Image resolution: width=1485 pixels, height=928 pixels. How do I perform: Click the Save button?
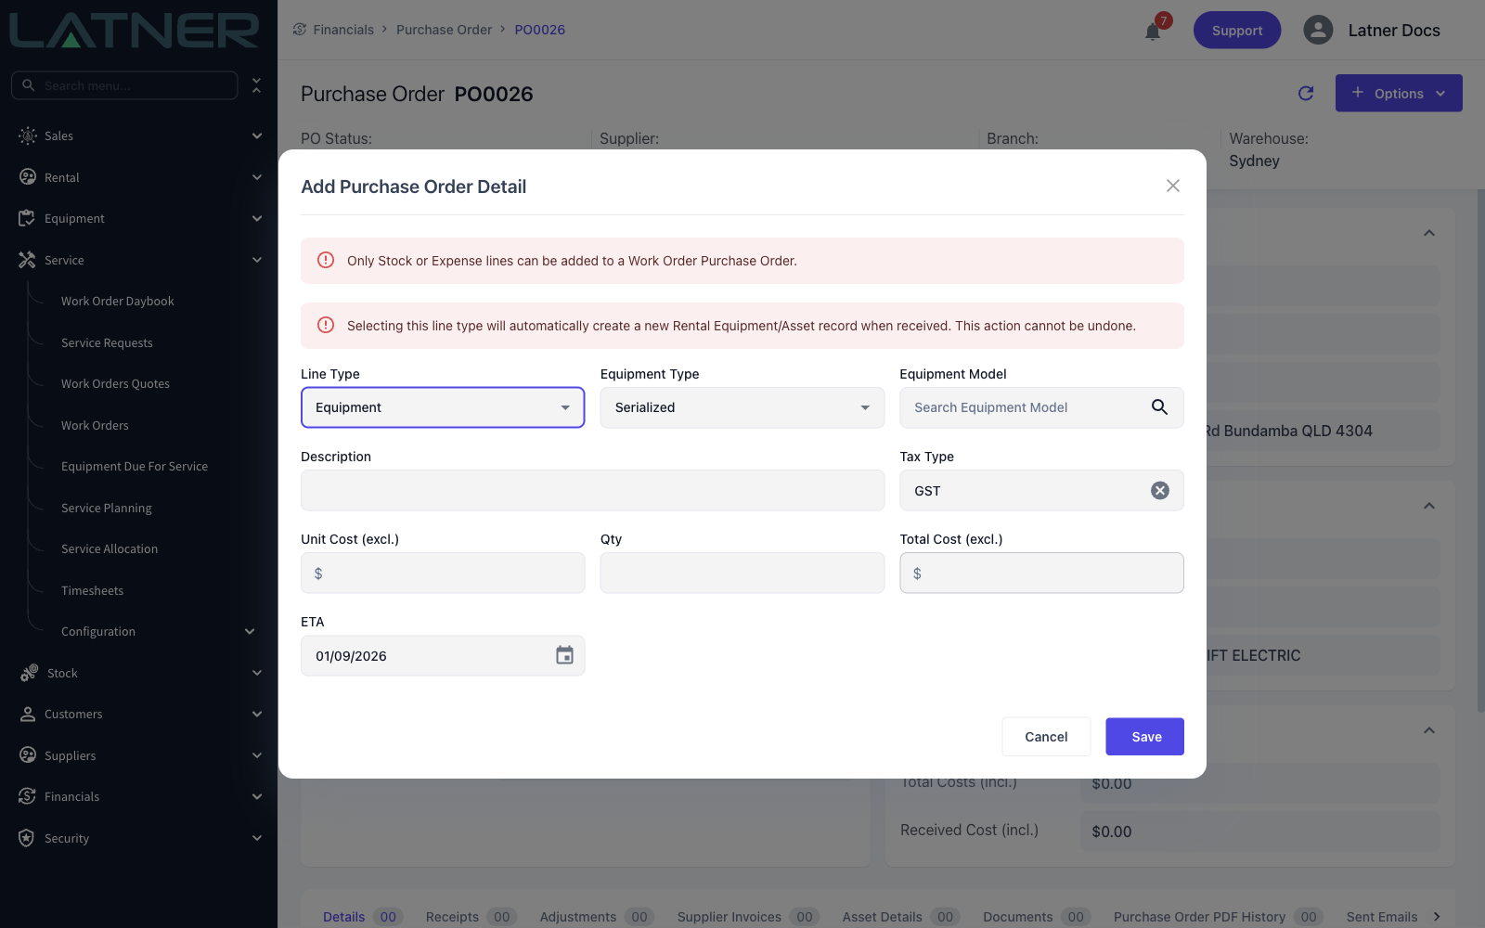[x=1144, y=737]
